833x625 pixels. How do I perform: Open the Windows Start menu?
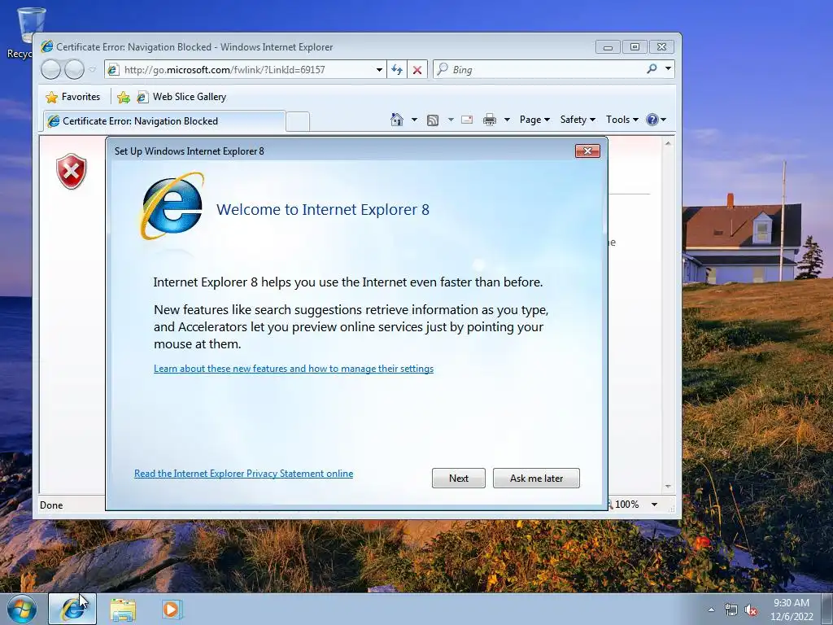click(22, 609)
